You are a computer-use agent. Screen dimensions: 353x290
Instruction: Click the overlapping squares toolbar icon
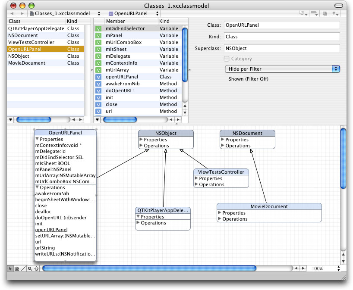pos(324,13)
